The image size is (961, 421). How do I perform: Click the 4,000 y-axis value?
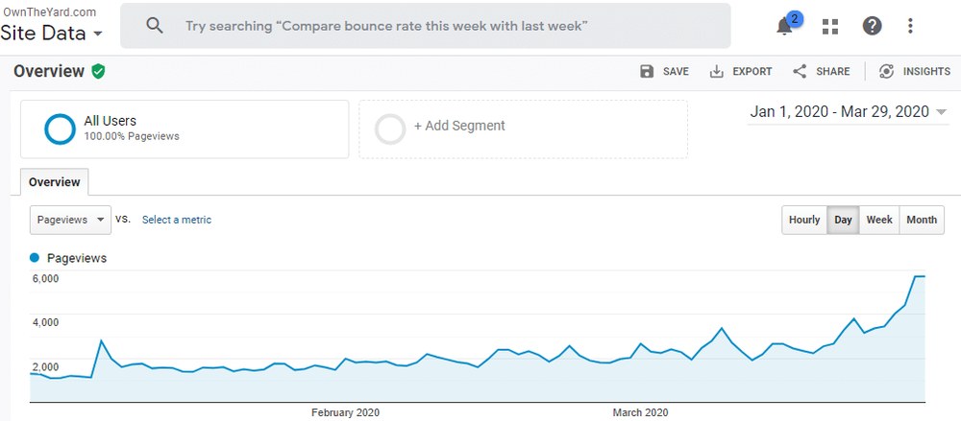coord(45,322)
